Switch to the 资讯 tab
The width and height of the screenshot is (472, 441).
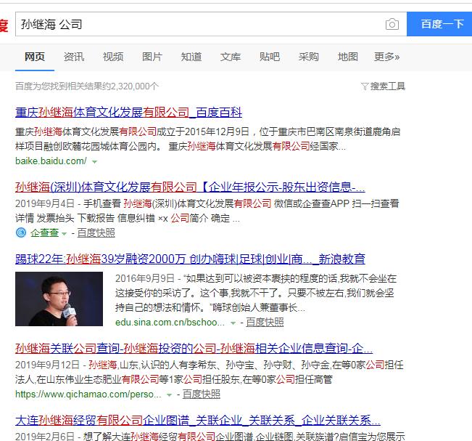(x=74, y=57)
